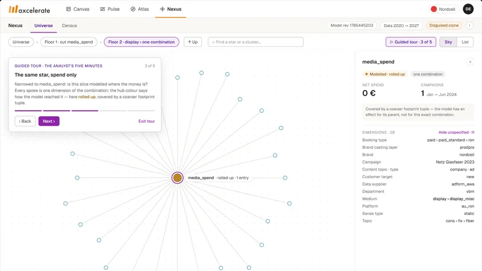Switch to List view
The image size is (482, 271).
click(465, 42)
